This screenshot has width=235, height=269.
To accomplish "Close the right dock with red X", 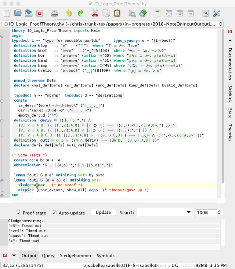I will [x=230, y=31].
